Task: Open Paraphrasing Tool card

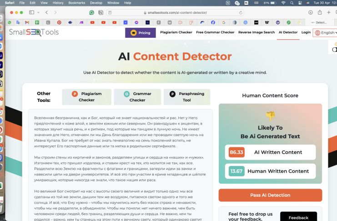Action: point(187,97)
